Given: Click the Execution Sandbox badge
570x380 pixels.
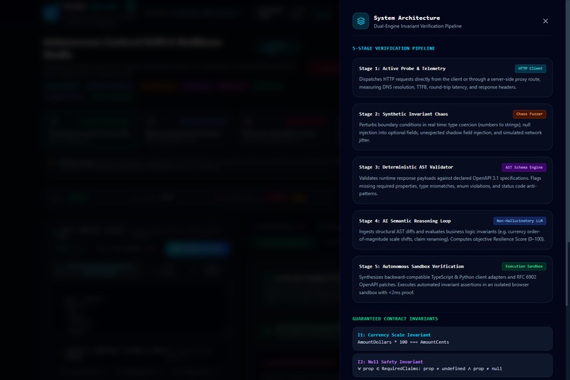Looking at the screenshot, I should pos(524,266).
